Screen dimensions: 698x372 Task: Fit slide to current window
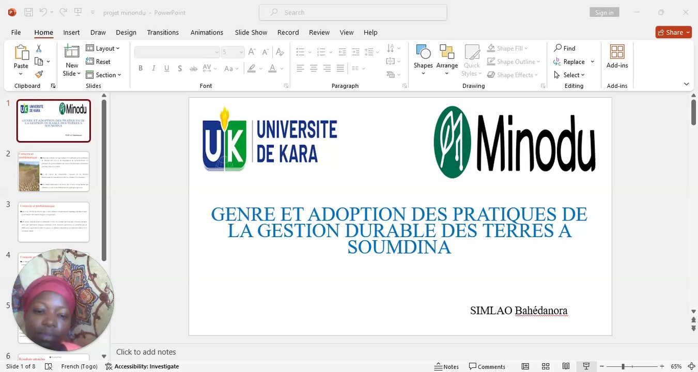tap(692, 366)
